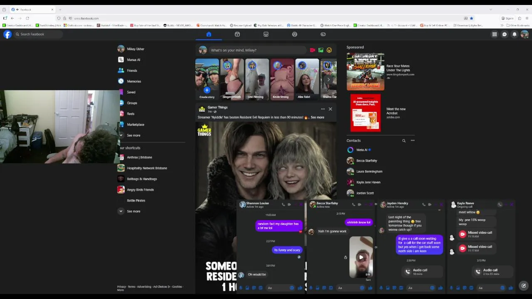Image resolution: width=532 pixels, height=299 pixels.
Task: Click the What's on your mind, Mikey? box
Action: 259,50
